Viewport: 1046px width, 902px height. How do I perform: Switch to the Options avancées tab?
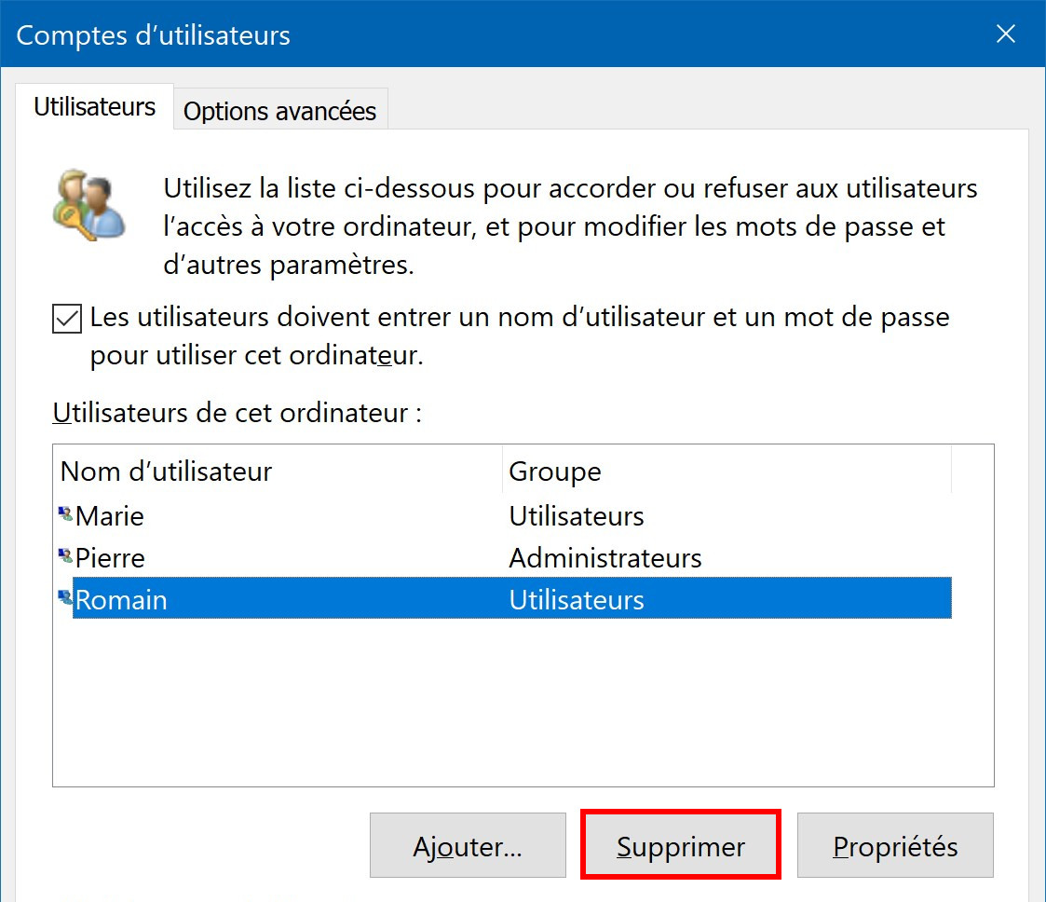point(280,110)
